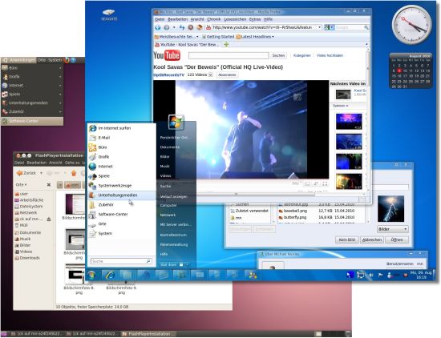Click the Video hochladen link
441x338 pixels.
330,55
